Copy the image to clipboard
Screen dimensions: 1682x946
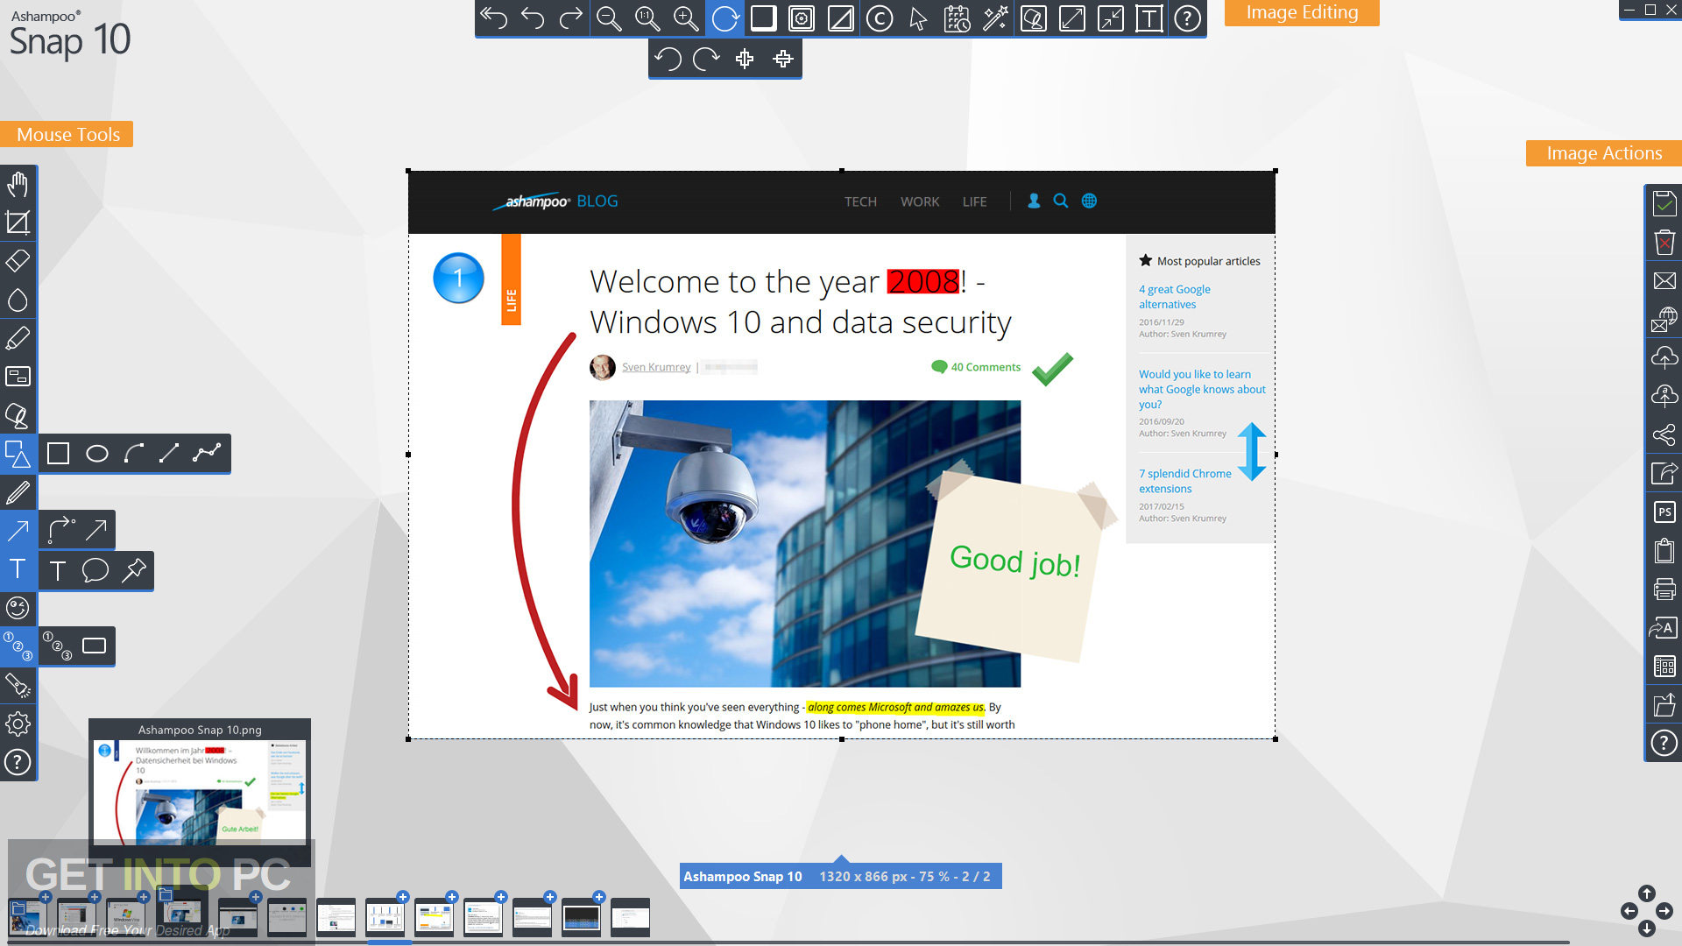click(x=1664, y=551)
